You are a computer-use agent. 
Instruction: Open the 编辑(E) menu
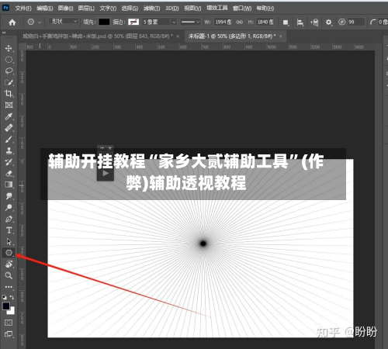44,9
